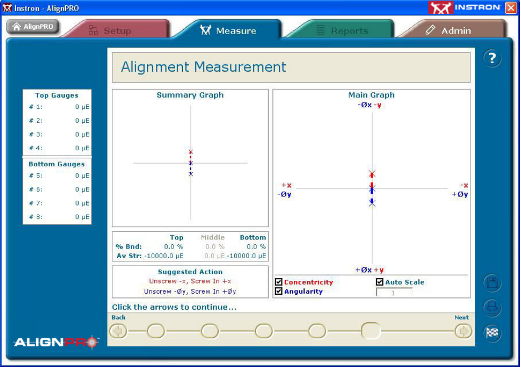Click the Back arrow button

point(118,331)
